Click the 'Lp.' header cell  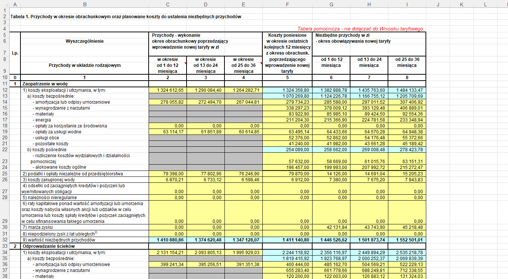[x=15, y=53]
